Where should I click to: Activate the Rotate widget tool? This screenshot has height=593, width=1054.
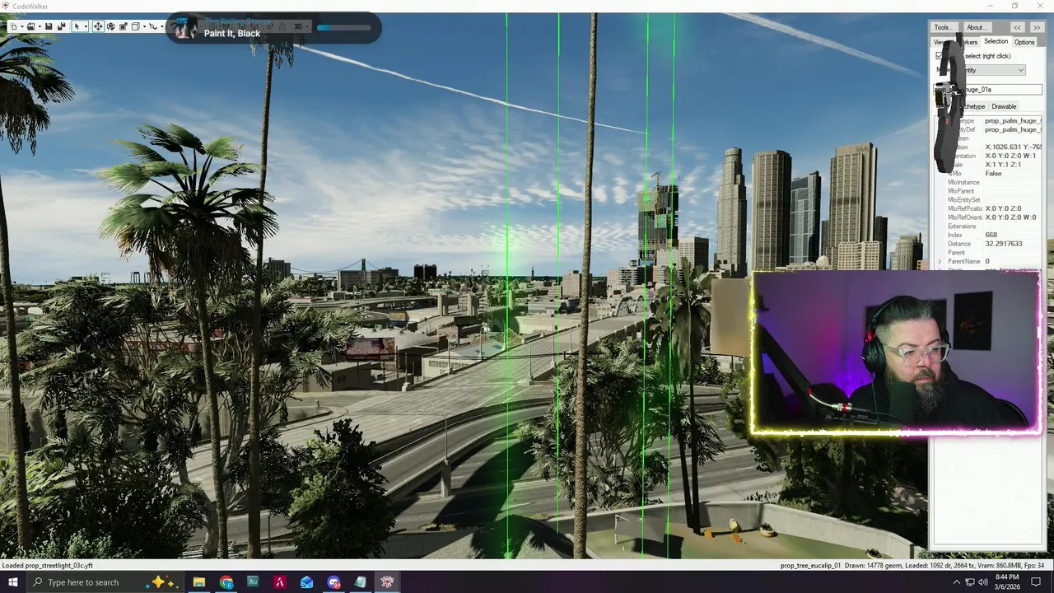click(x=110, y=26)
